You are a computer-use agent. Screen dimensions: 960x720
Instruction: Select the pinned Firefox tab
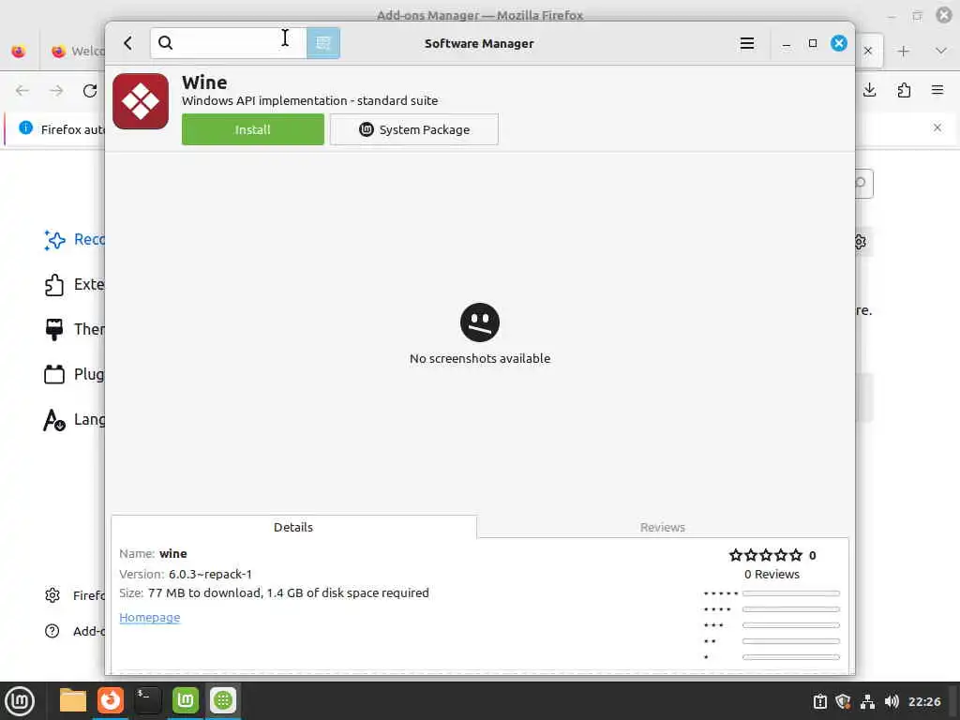19,52
